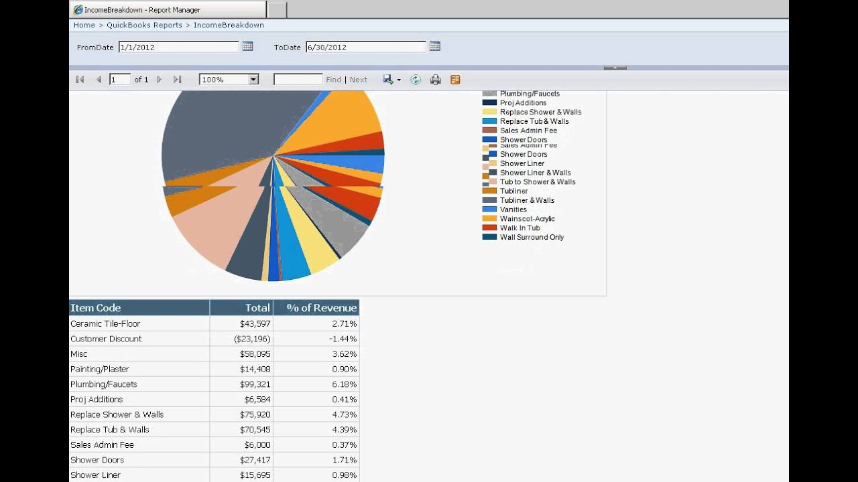Go to the next report page
Image resolution: width=858 pixels, height=482 pixels.
pyautogui.click(x=160, y=80)
